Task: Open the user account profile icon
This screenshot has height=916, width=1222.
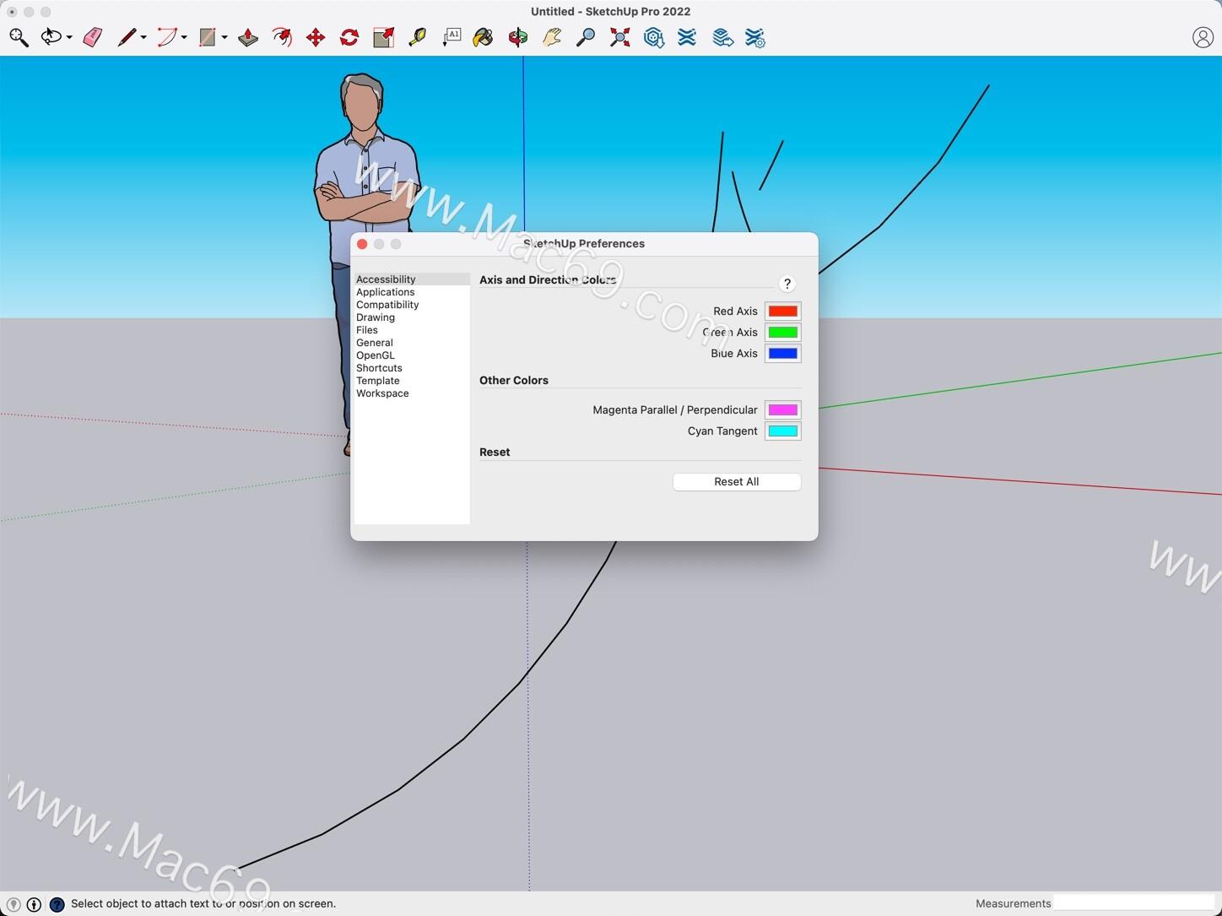Action: click(x=1203, y=37)
